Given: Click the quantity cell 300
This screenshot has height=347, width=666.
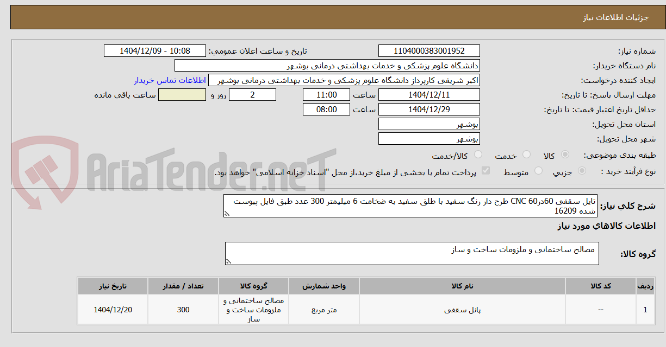Looking at the screenshot, I should 183,310.
